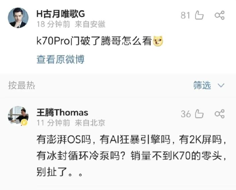The height and width of the screenshot is (190, 236).
Task: Click the 18 分钟前 来自安徽 timestamp
Action: point(71,24)
